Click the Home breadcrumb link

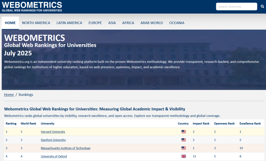coord(9,95)
